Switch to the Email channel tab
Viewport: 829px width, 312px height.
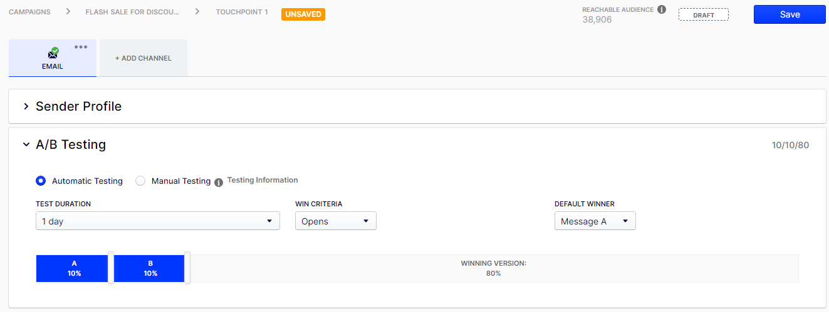click(53, 59)
